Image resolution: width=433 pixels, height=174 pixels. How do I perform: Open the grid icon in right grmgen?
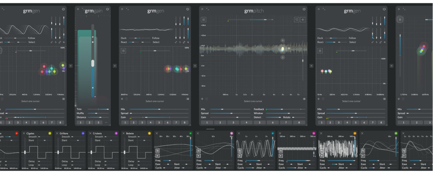pos(320,51)
